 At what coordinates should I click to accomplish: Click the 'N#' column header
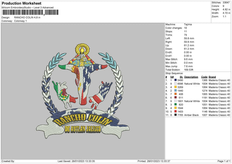[x=172, y=77]
